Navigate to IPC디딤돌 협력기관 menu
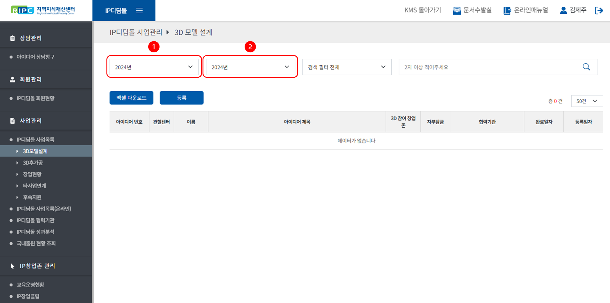The height and width of the screenshot is (303, 610). pyautogui.click(x=35, y=220)
